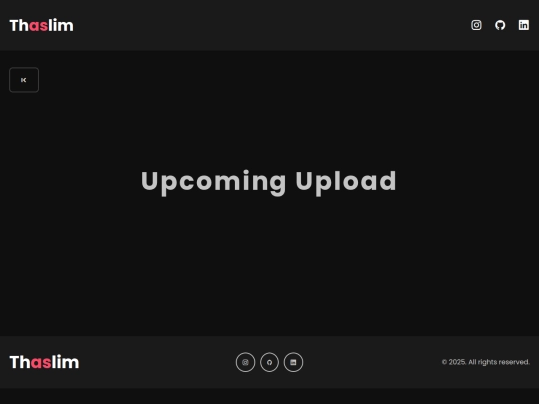Image resolution: width=539 pixels, height=404 pixels.
Task: Click the word Upload in the heading
Action: [346, 182]
